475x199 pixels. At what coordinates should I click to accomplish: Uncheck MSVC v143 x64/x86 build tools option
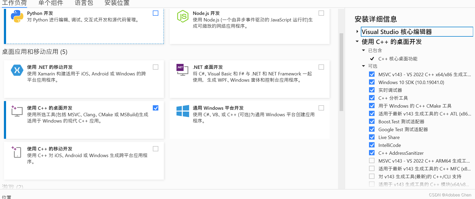click(372, 74)
